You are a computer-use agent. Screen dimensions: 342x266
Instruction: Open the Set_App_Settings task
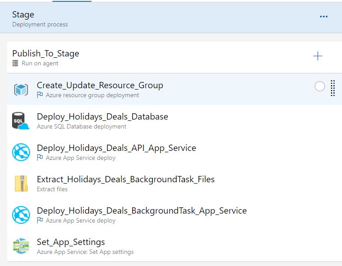coord(174,246)
